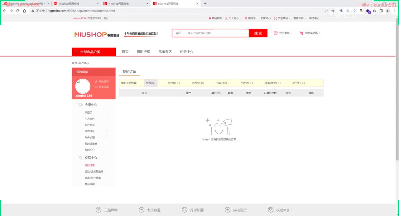The height and width of the screenshot is (216, 399).
Task: Open the browser home page icon
Action: 24,11
